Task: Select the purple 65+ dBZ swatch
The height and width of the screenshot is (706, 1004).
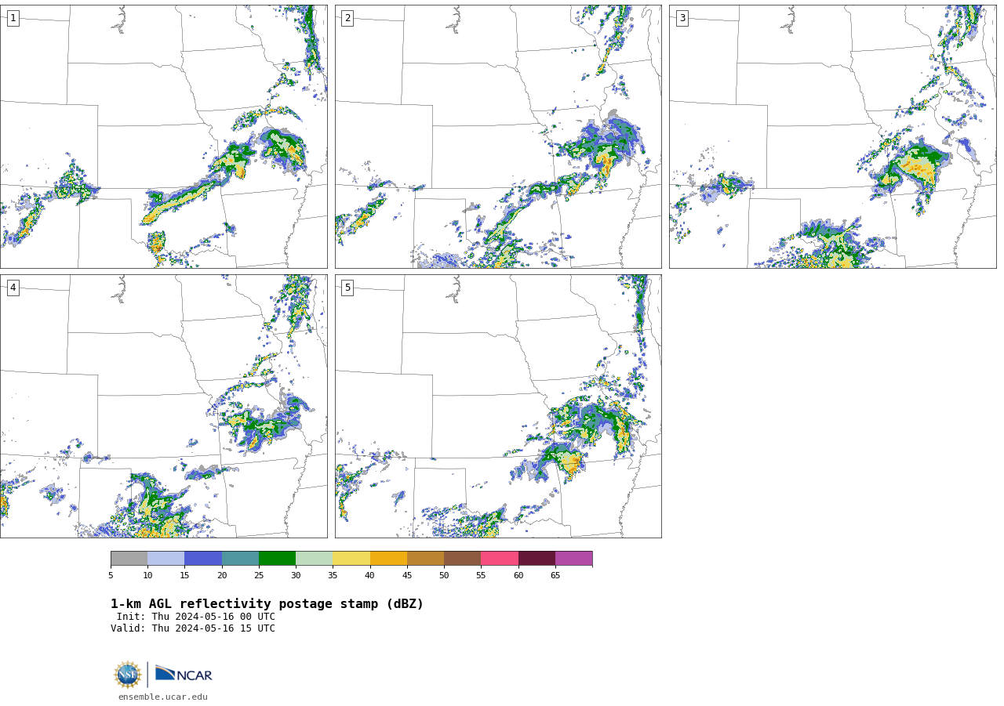Action: (573, 558)
